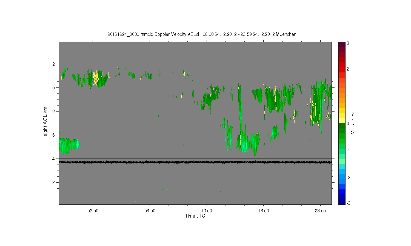Image resolution: width=411 pixels, height=246 pixels.
Task: Click the 03:00 time tick label
Action: pos(93,211)
